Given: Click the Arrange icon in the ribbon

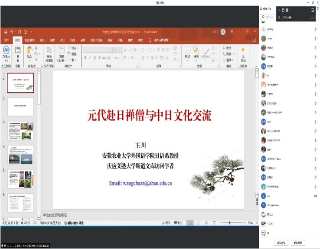Looking at the screenshot, I should 196,50.
